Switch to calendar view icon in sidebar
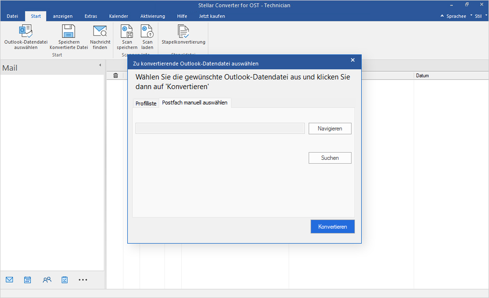 point(27,280)
